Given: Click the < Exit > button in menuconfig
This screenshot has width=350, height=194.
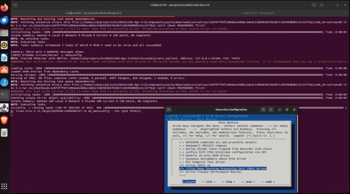Looking at the screenshot, I should coord(209,182).
